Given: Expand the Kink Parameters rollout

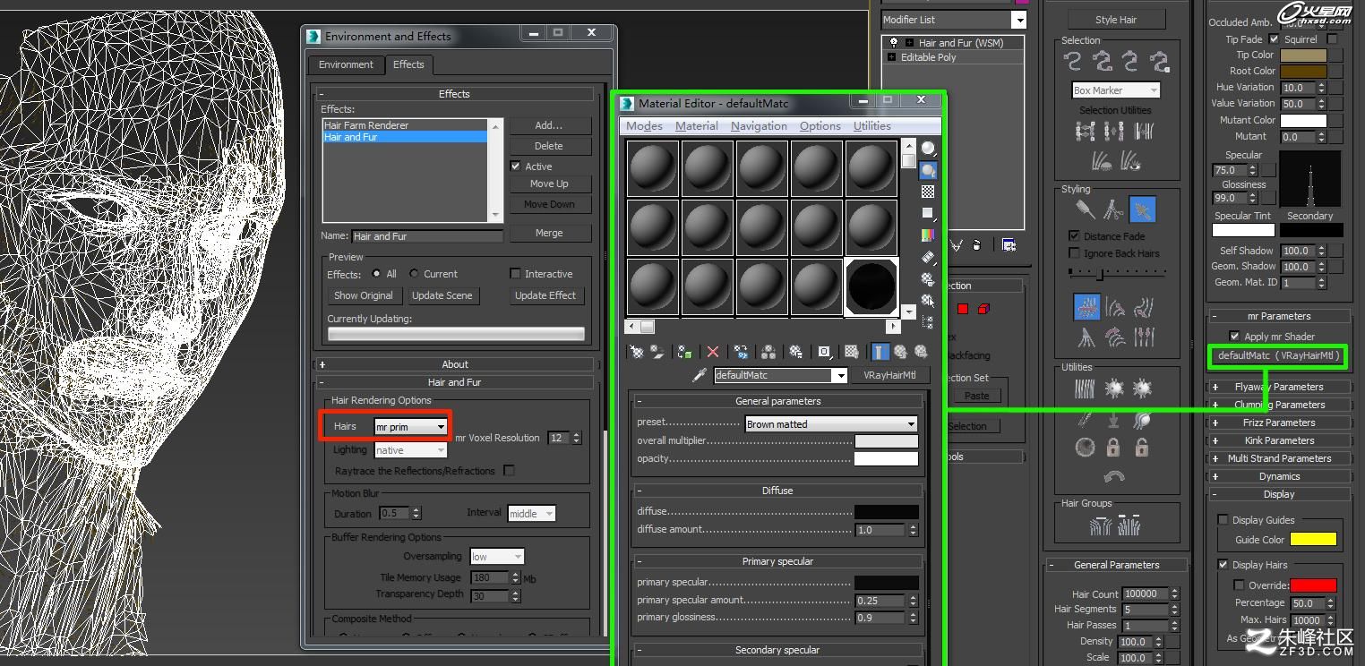Looking at the screenshot, I should tap(1279, 440).
